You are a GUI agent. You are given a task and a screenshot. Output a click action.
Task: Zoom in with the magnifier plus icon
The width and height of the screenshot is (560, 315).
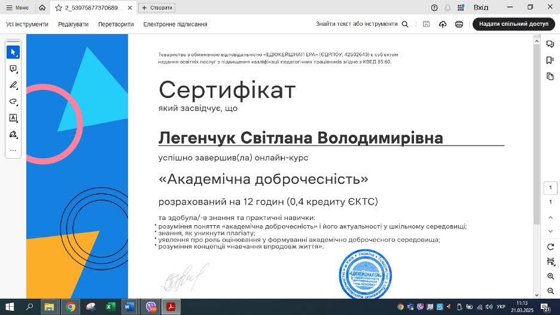point(550,277)
